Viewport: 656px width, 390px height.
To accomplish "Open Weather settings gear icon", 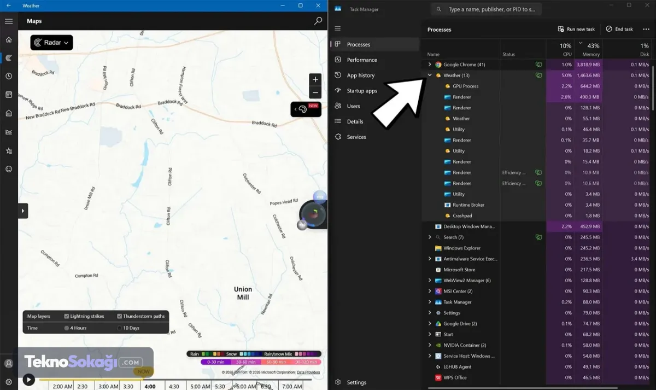I will click(9, 382).
